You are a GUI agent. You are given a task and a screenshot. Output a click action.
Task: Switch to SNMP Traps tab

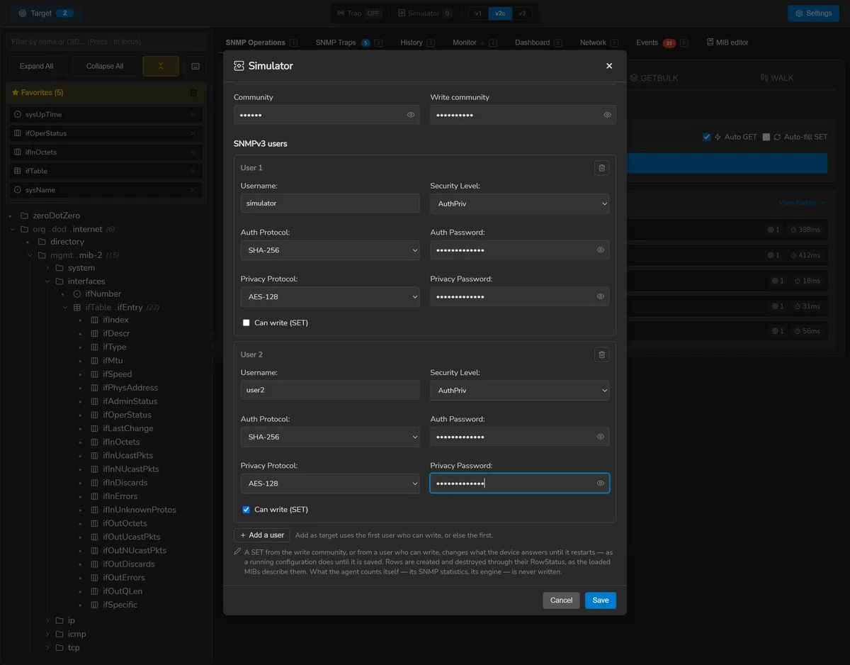coord(348,43)
